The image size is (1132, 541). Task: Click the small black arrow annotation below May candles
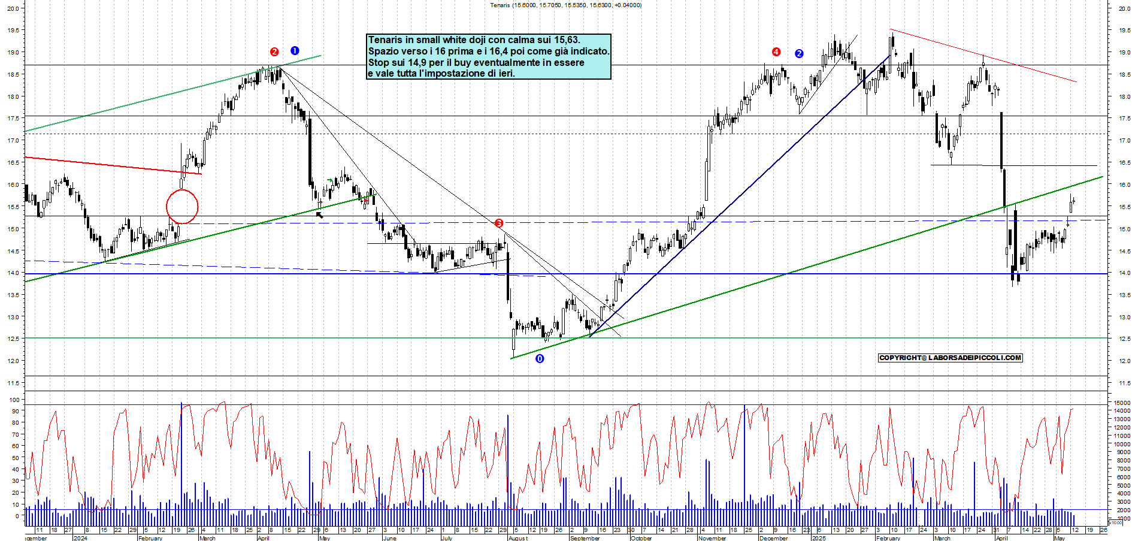pyautogui.click(x=319, y=214)
